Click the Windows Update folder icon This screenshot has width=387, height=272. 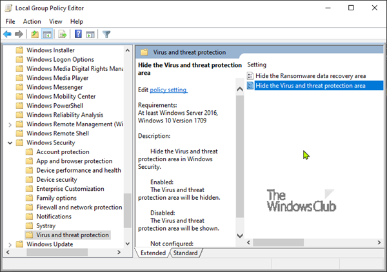(x=19, y=244)
